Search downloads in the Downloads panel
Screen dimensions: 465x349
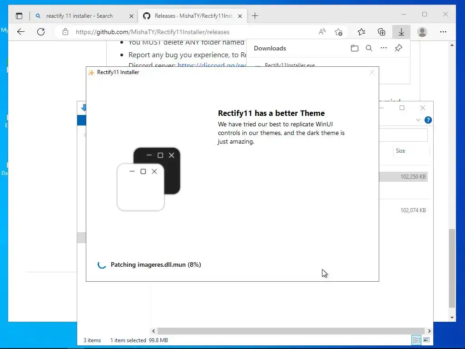click(369, 48)
